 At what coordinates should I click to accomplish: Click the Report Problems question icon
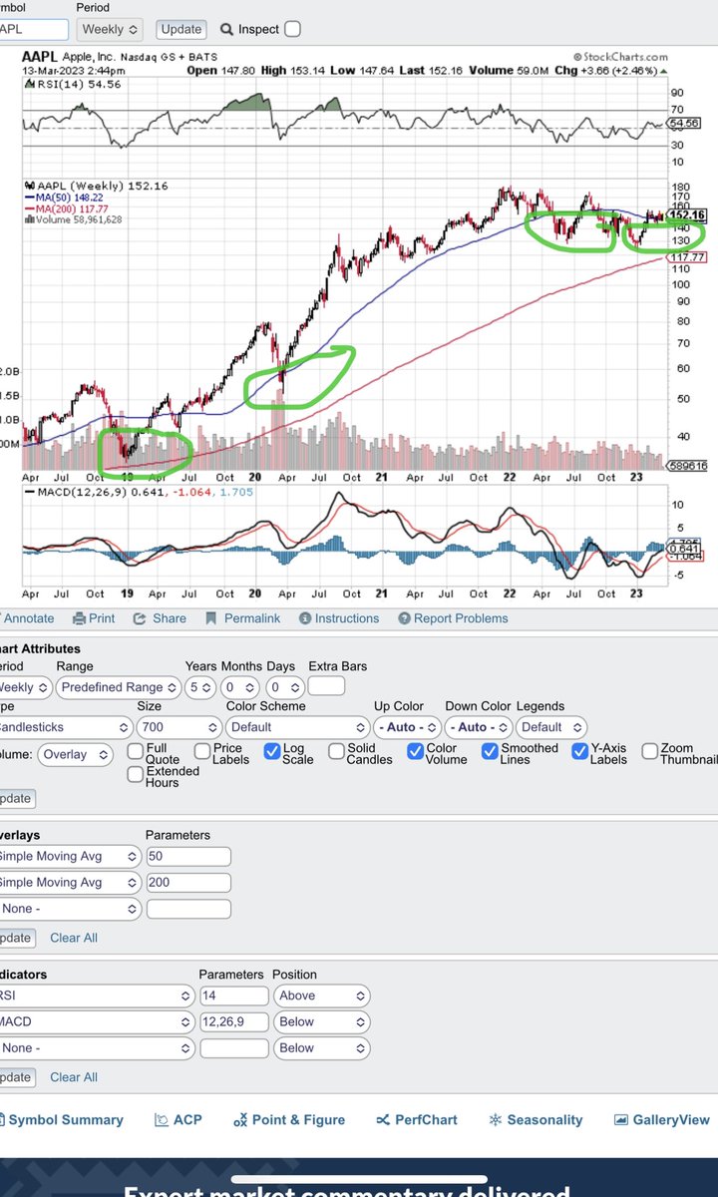[404, 618]
